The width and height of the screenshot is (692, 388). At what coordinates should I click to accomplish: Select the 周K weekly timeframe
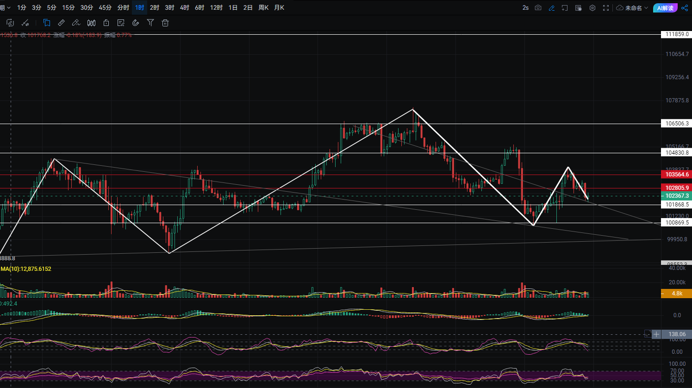click(x=263, y=8)
